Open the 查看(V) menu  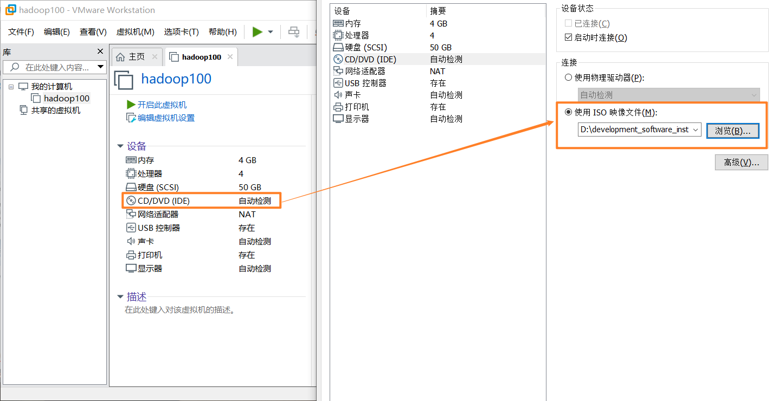tap(93, 32)
